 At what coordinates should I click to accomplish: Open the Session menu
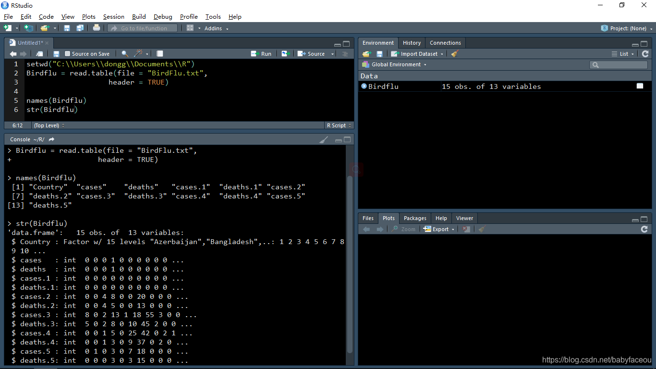pyautogui.click(x=113, y=16)
